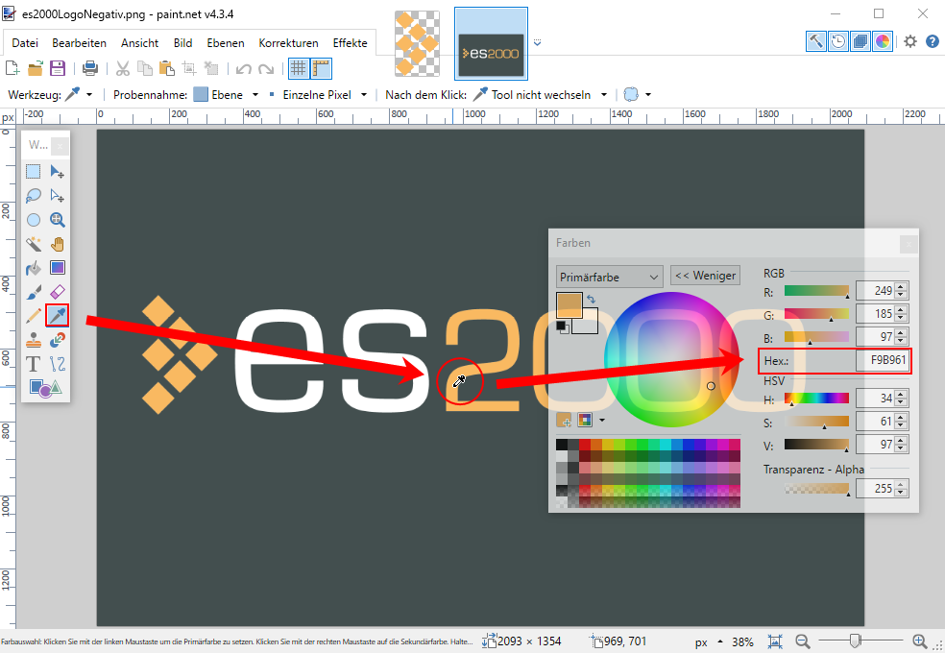Click the Save floppy disk icon

point(58,68)
